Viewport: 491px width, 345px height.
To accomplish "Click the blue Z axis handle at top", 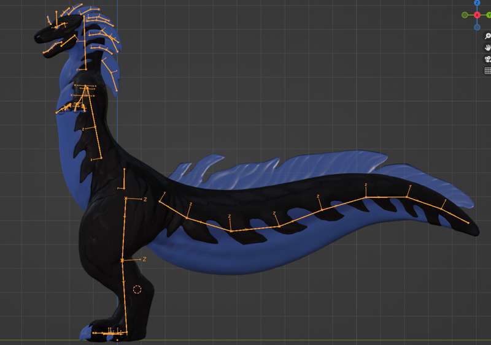I will click(477, 2).
